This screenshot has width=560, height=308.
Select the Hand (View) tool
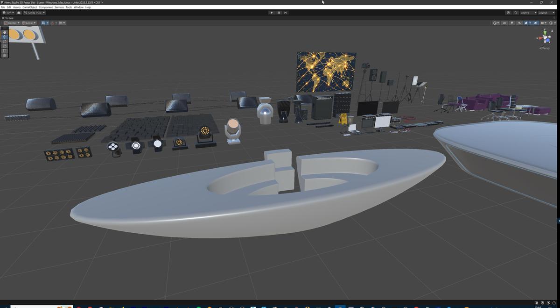point(5,32)
